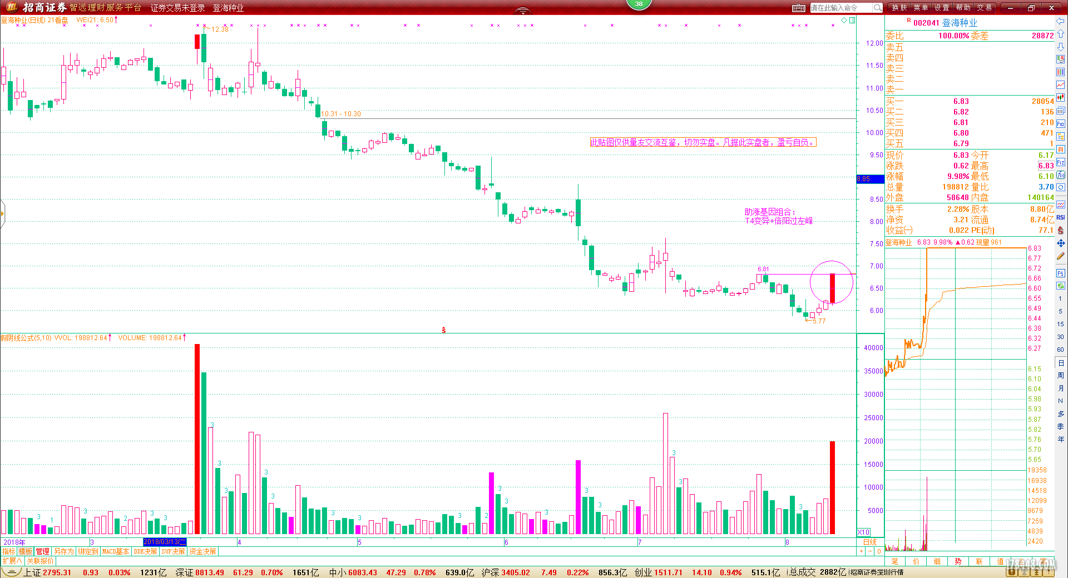The width and height of the screenshot is (1068, 578).
Task: Switch to the 指标 tab
Action: [x=9, y=551]
